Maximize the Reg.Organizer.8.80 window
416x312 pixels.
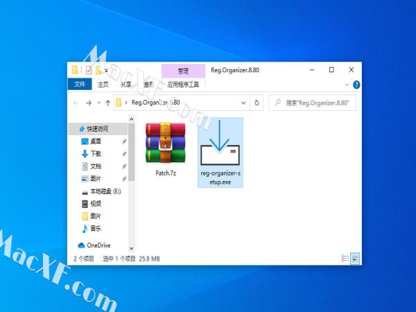[331, 70]
